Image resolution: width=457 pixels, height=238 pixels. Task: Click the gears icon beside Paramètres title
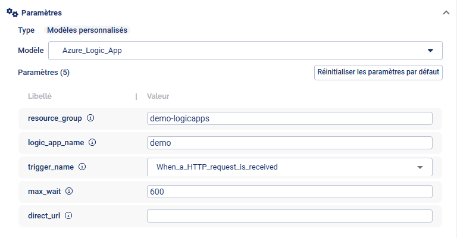tap(11, 12)
